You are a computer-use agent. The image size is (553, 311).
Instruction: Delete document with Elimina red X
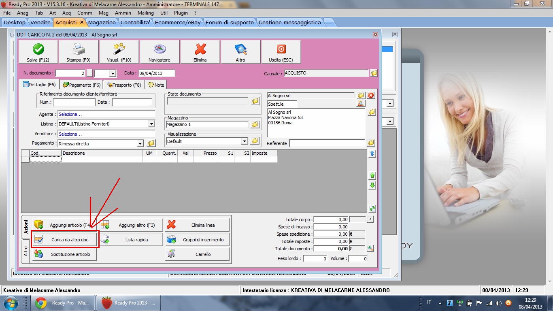click(x=200, y=52)
